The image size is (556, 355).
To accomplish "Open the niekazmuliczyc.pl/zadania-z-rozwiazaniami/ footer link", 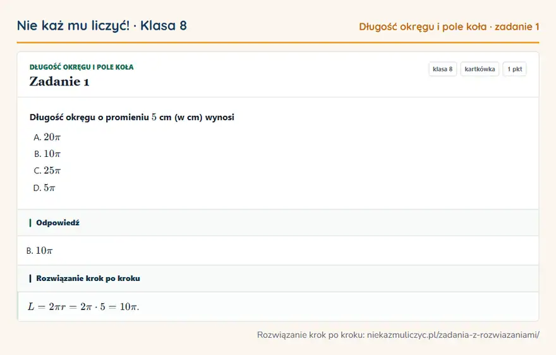I will (x=453, y=335).
